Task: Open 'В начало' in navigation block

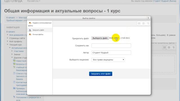Action: [x=11, y=32]
